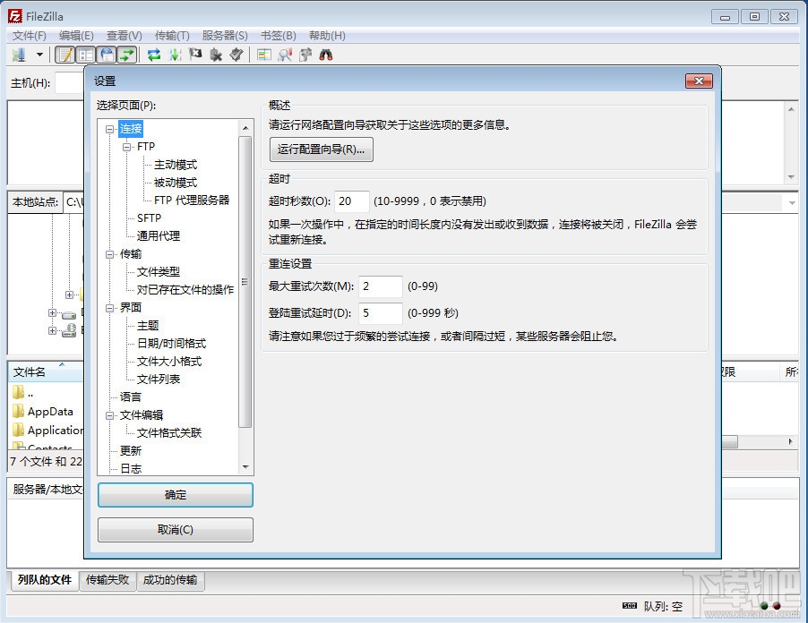Collapse the FTP tree node
The height and width of the screenshot is (623, 808).
[x=125, y=146]
